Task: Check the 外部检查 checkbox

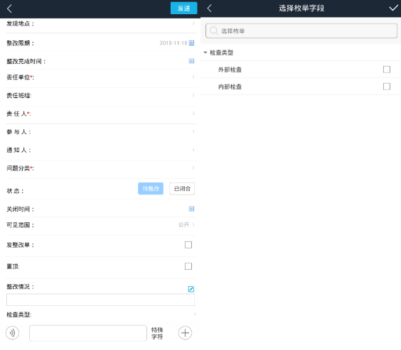Action: click(387, 70)
